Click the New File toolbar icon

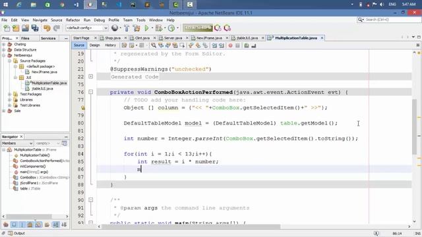(7, 28)
